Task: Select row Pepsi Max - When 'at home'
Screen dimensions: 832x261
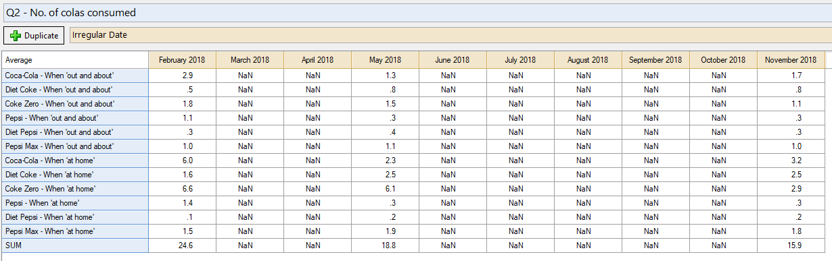Action: pyautogui.click(x=74, y=231)
